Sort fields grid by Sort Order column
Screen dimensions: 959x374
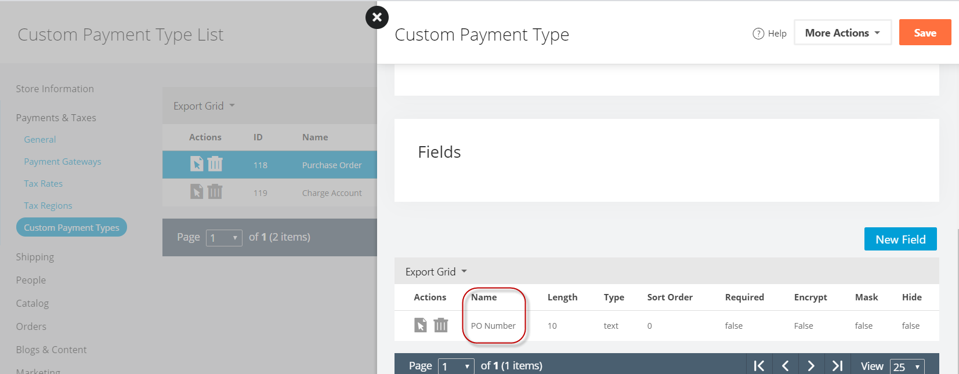670,297
